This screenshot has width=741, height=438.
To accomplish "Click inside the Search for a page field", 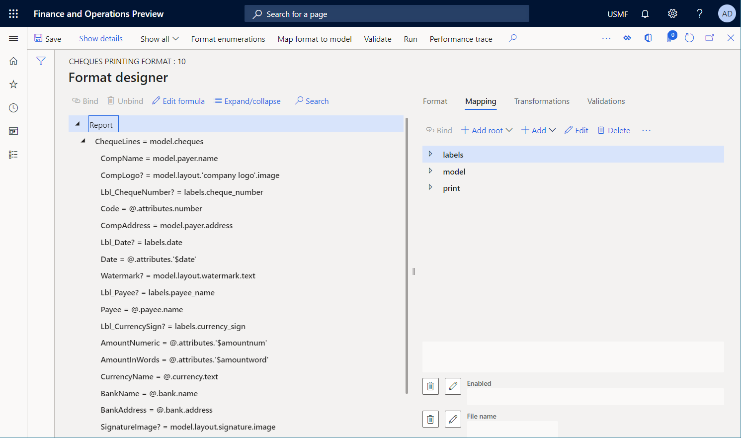I will point(387,13).
